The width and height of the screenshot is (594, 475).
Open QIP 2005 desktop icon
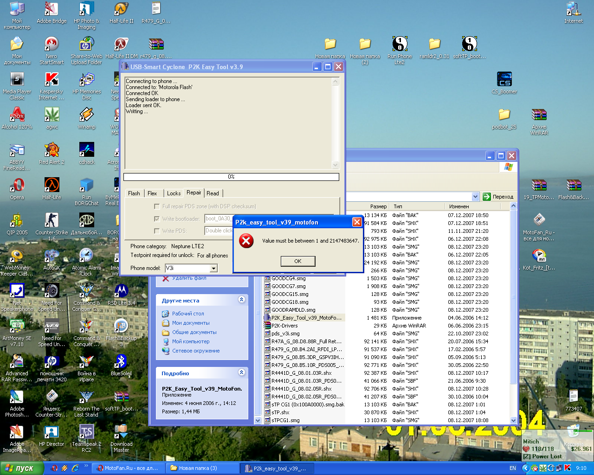pyautogui.click(x=17, y=224)
